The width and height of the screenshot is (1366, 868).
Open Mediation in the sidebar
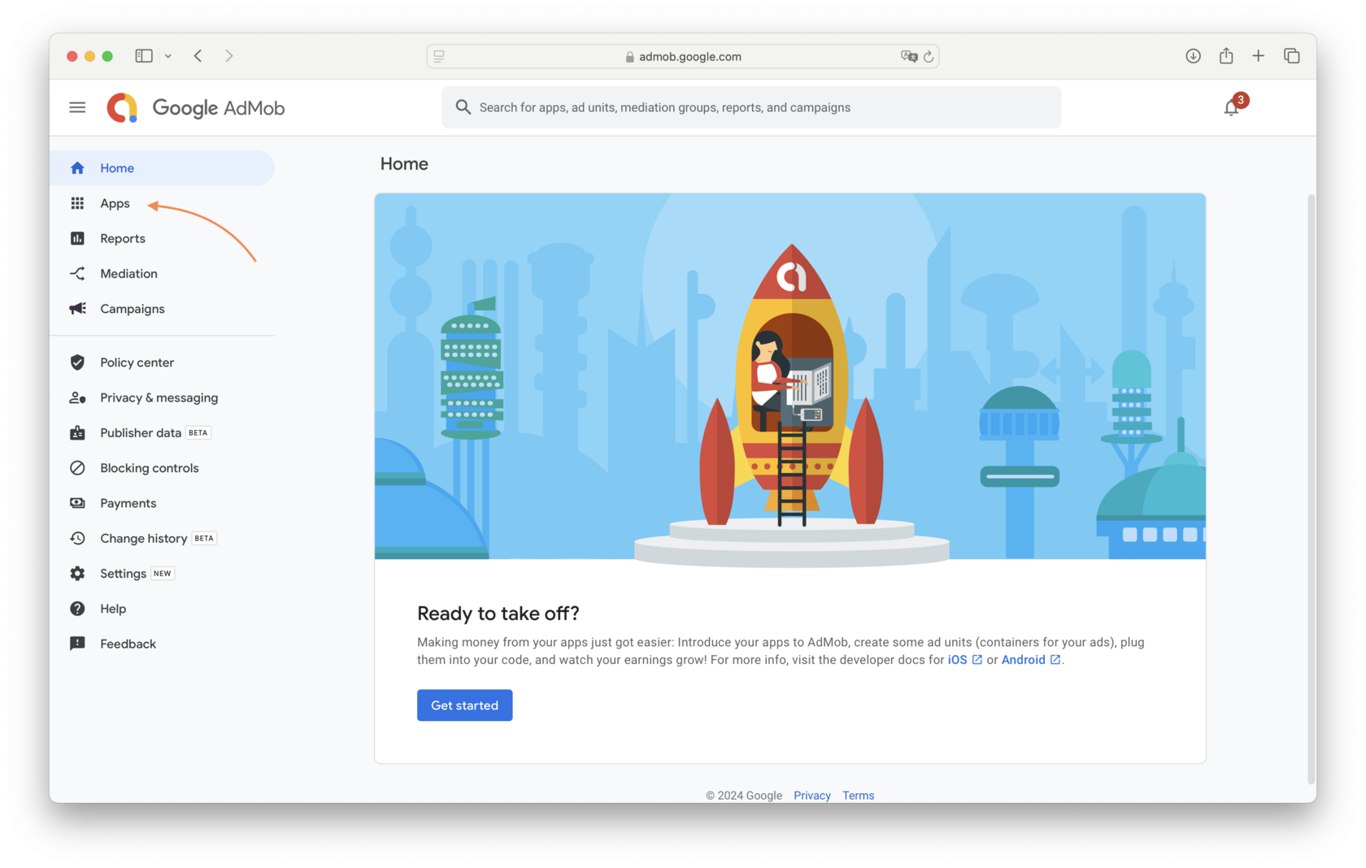click(x=163, y=274)
